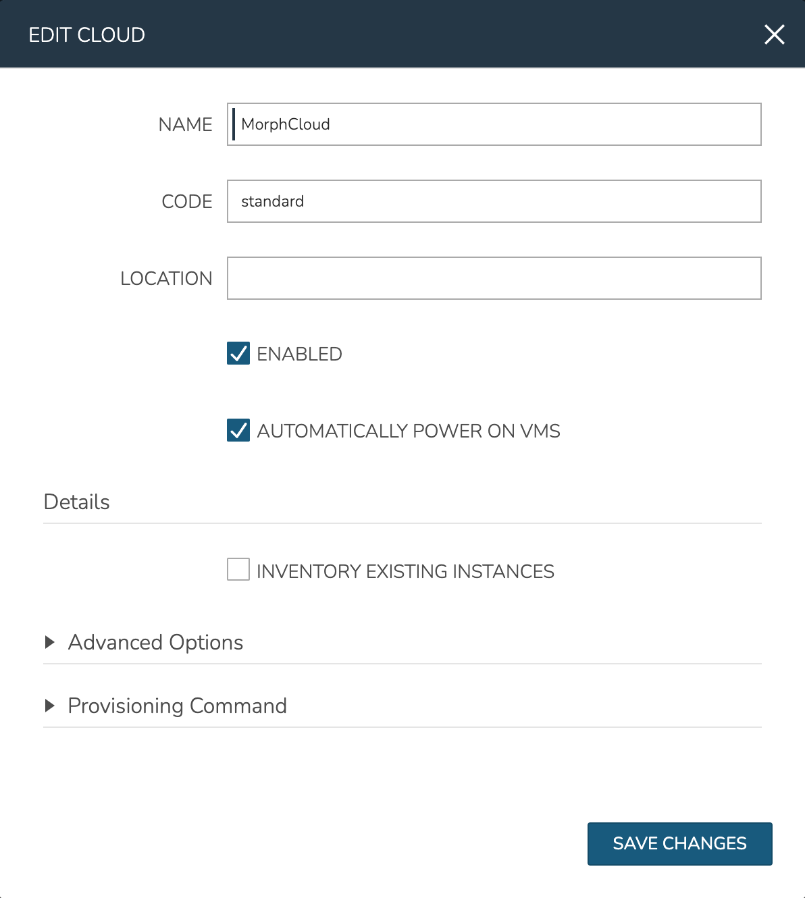Viewport: 805px width, 898px height.
Task: Click the empty Location input field
Action: pos(494,278)
